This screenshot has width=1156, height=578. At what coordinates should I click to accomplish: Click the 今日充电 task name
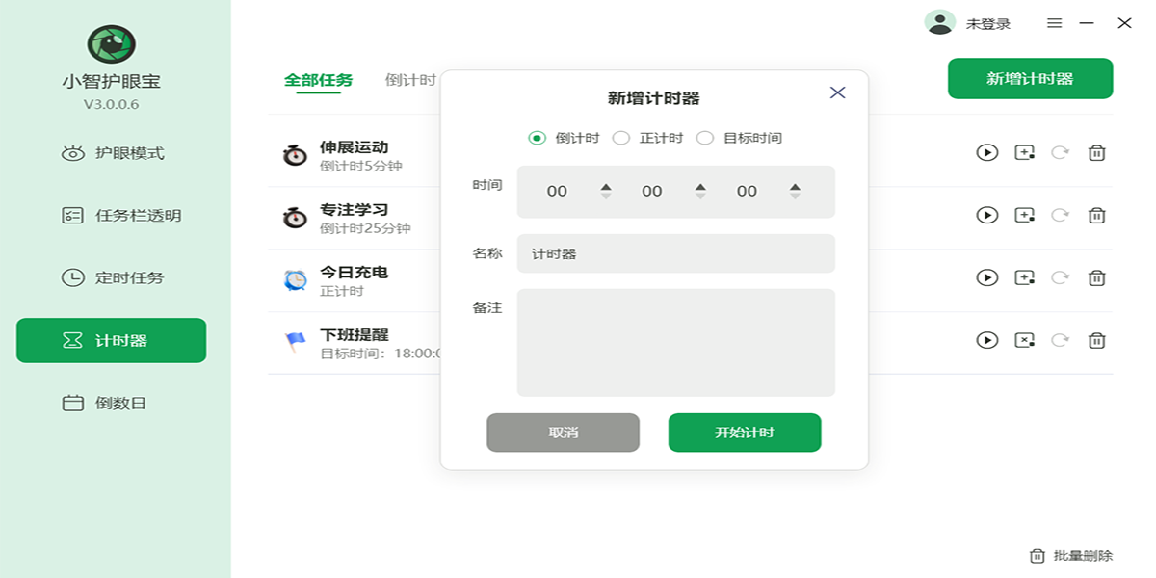point(355,273)
